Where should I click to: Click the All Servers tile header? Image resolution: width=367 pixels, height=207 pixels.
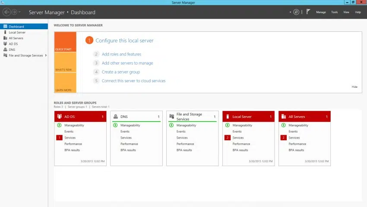click(304, 117)
